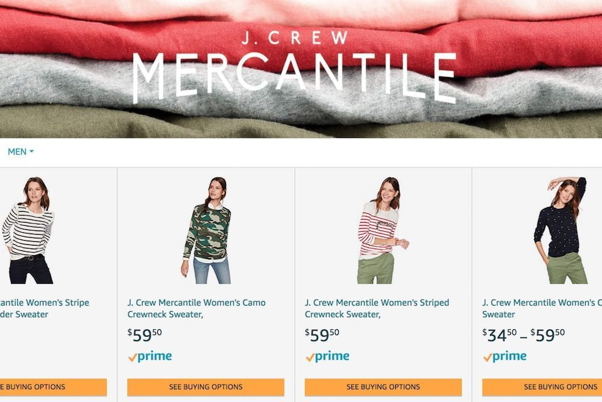Click See Buying Options for red striped sweater
Screen dimensions: 602x402
tap(383, 387)
